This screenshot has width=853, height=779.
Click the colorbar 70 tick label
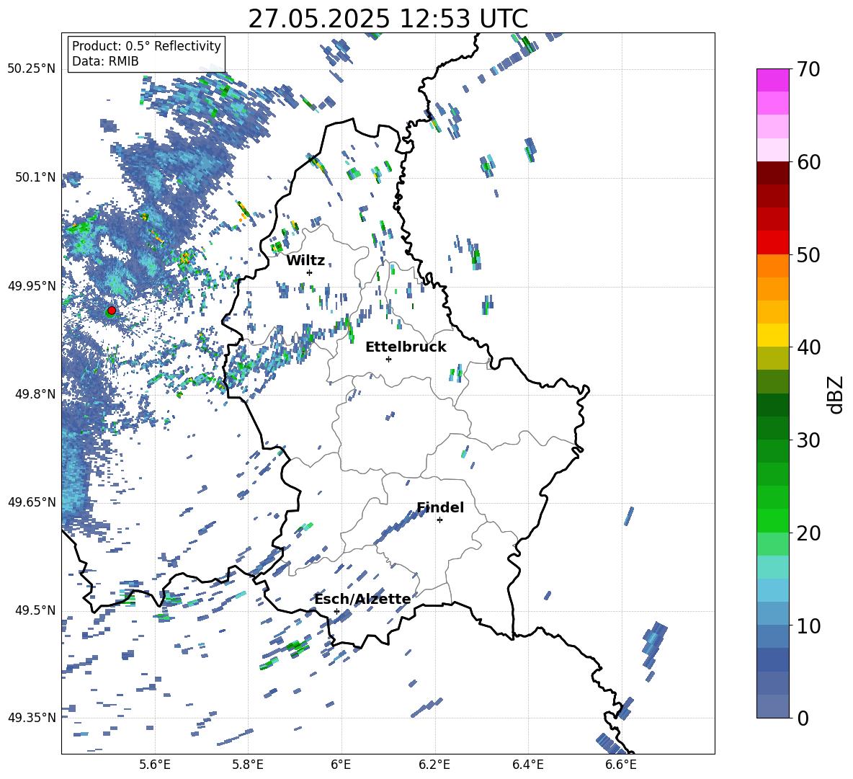(x=808, y=70)
